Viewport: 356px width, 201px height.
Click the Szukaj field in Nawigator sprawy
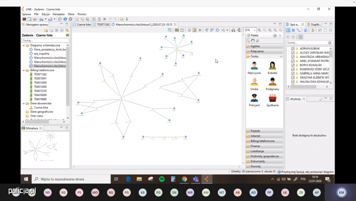[x=45, y=40]
